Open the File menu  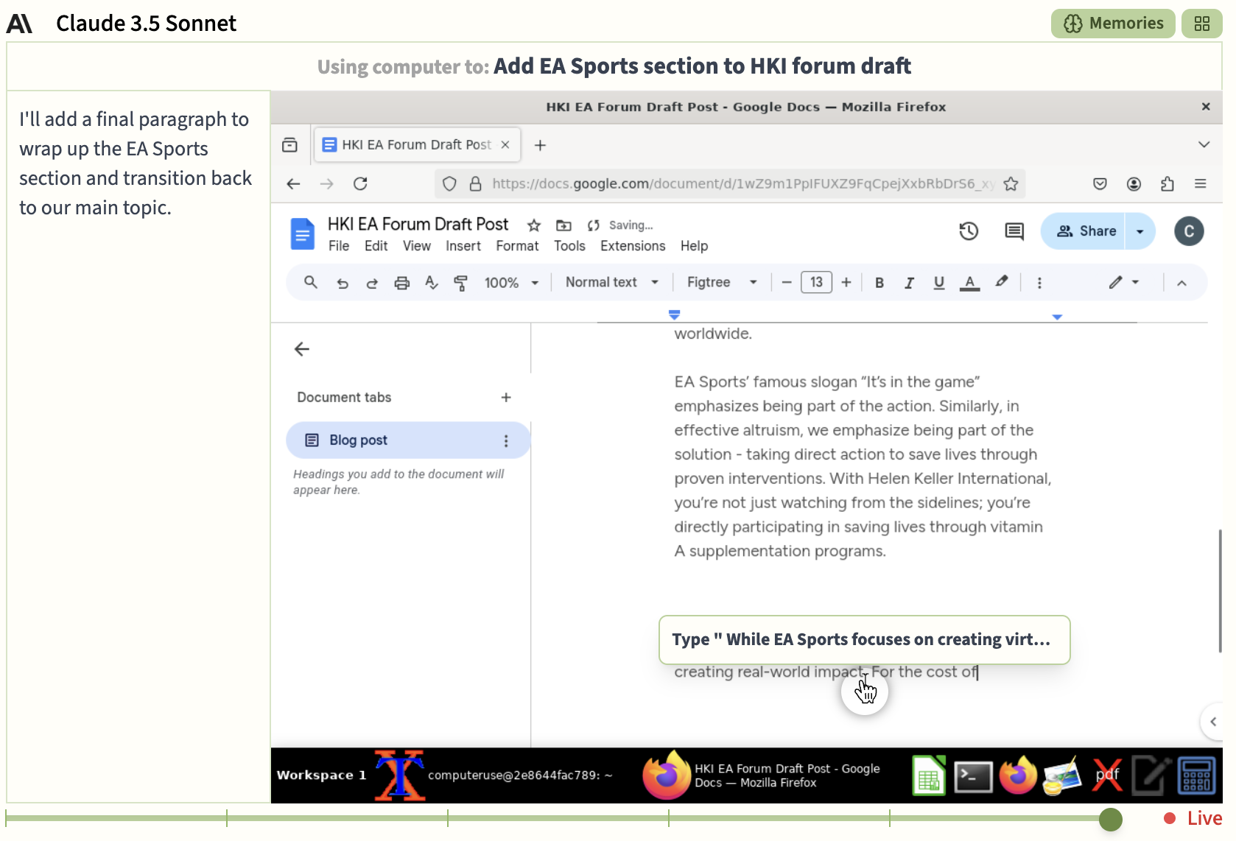tap(339, 246)
